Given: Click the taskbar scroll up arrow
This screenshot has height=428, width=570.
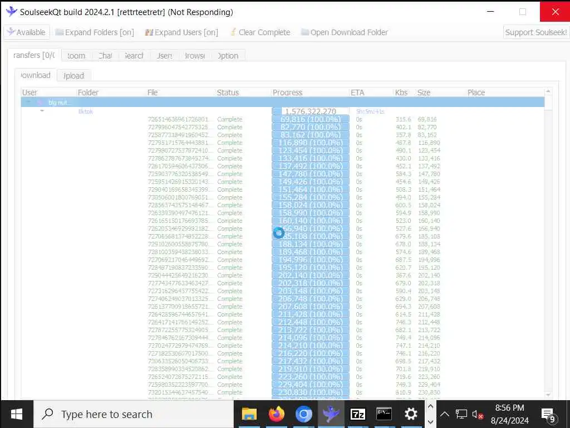Looking at the screenshot, I should tap(430, 406).
